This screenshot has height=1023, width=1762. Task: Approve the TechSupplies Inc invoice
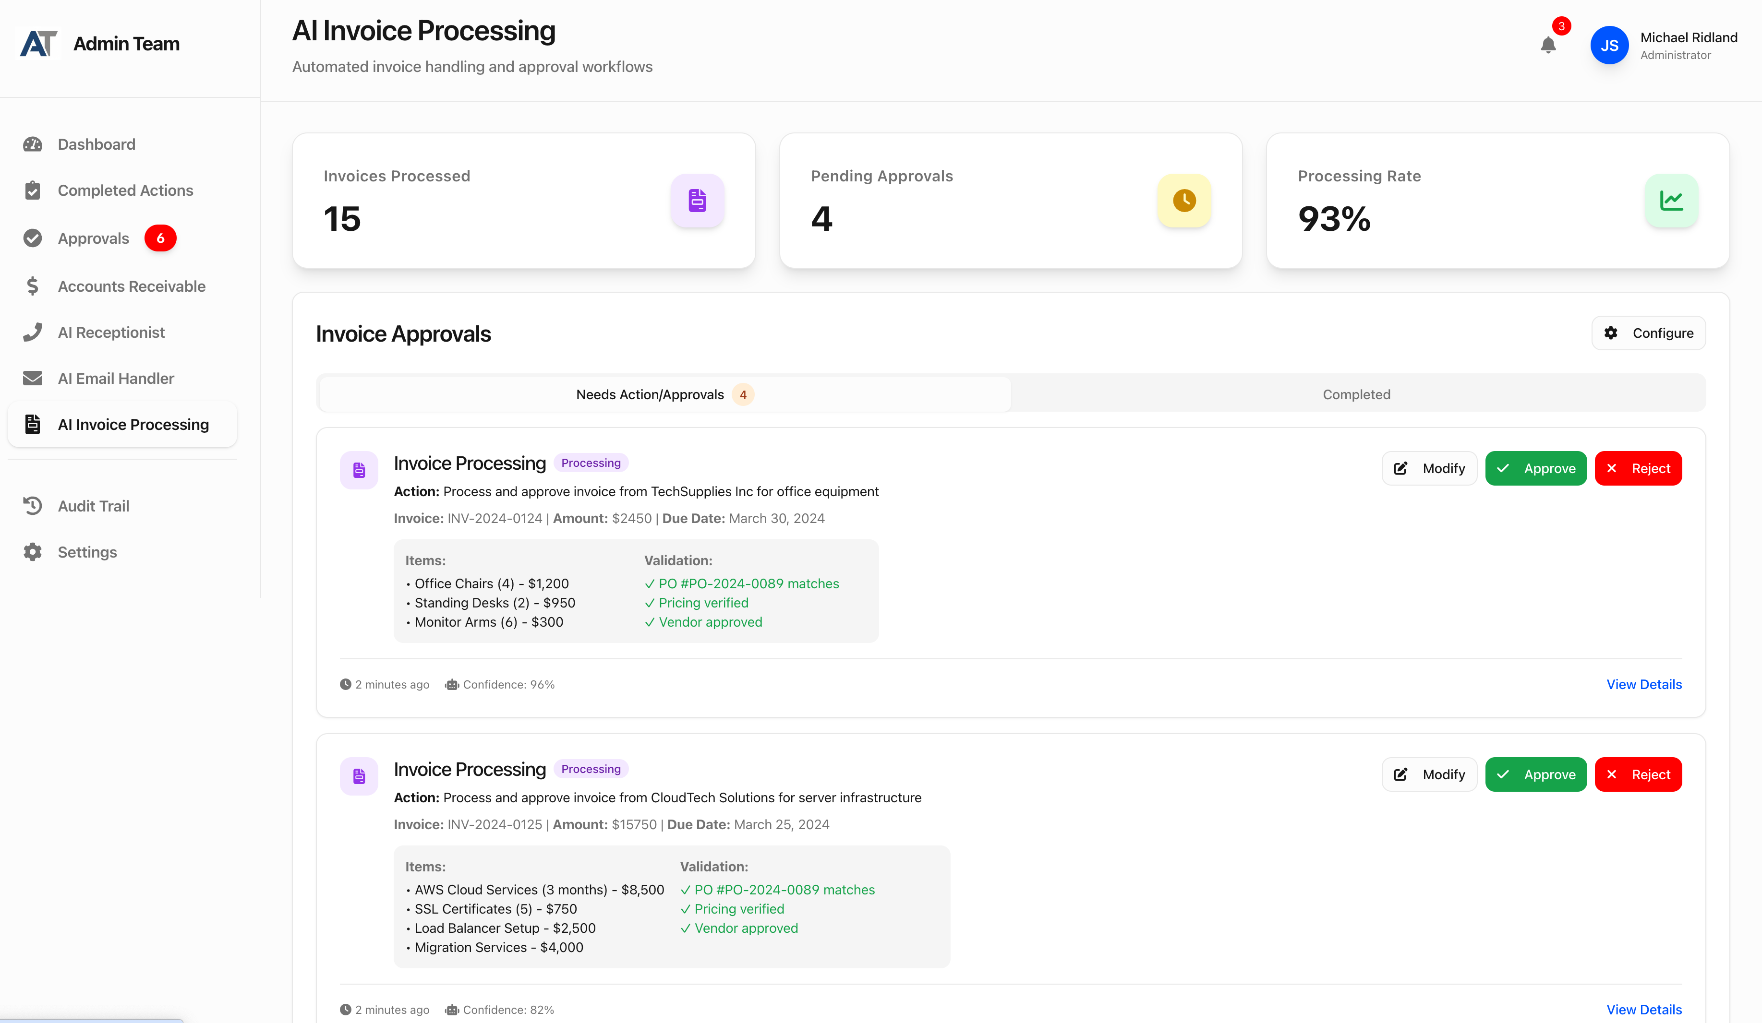[x=1535, y=468]
